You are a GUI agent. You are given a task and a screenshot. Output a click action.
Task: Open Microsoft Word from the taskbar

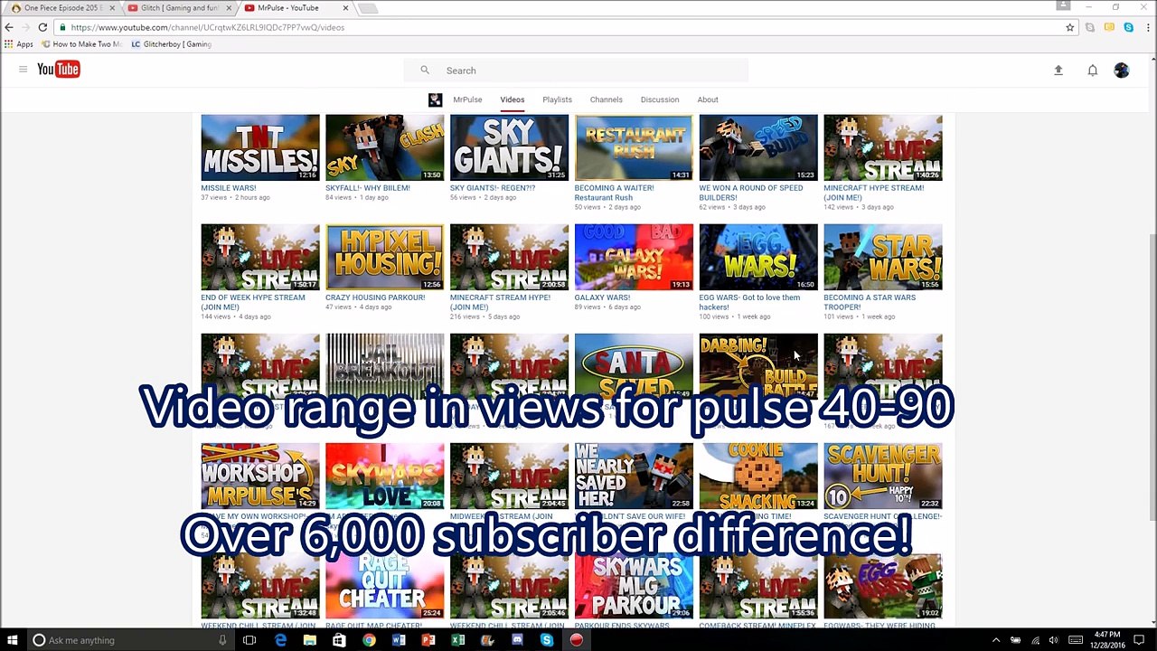click(x=399, y=640)
